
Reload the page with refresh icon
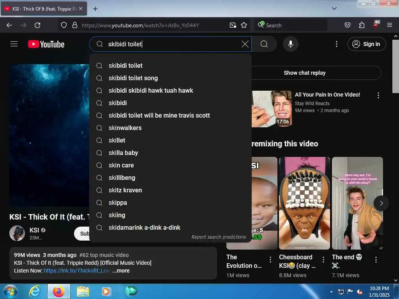37,25
